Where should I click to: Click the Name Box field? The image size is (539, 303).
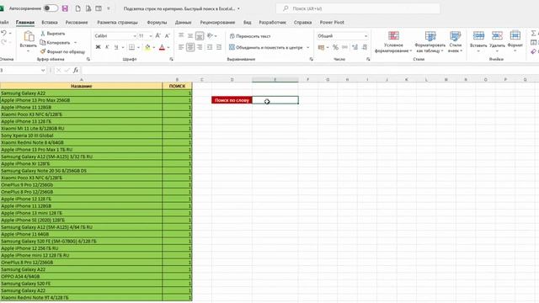click(x=20, y=70)
